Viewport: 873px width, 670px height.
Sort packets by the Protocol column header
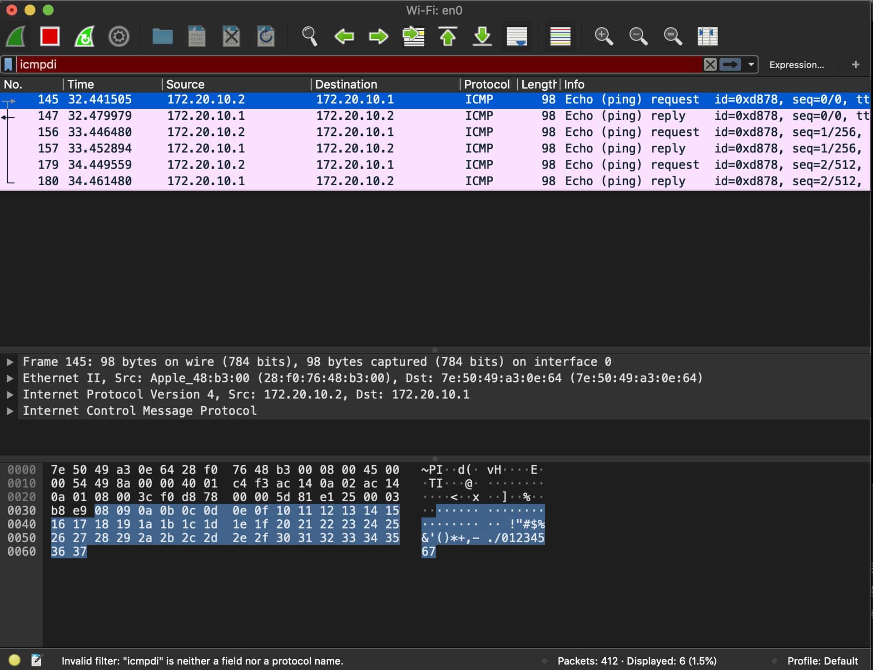click(x=486, y=84)
